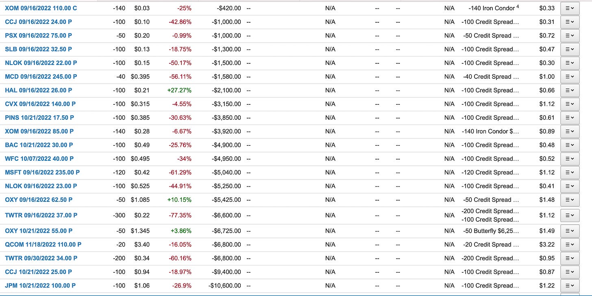The width and height of the screenshot is (592, 296).
Task: Select the +3.86% change value
Action: tap(181, 231)
